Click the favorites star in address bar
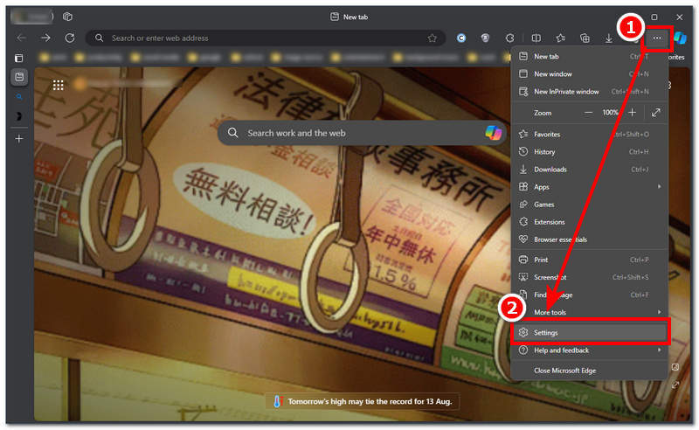 coord(432,38)
